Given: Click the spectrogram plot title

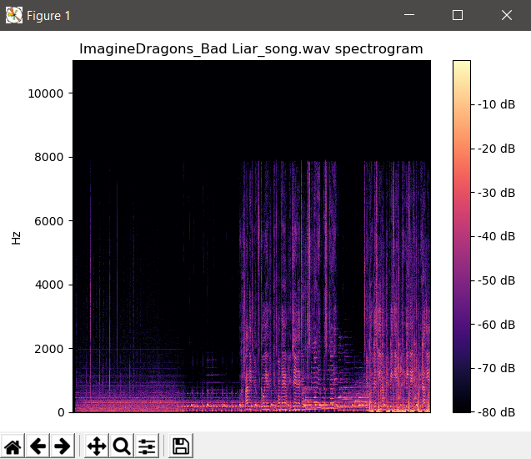Looking at the screenshot, I should [251, 48].
